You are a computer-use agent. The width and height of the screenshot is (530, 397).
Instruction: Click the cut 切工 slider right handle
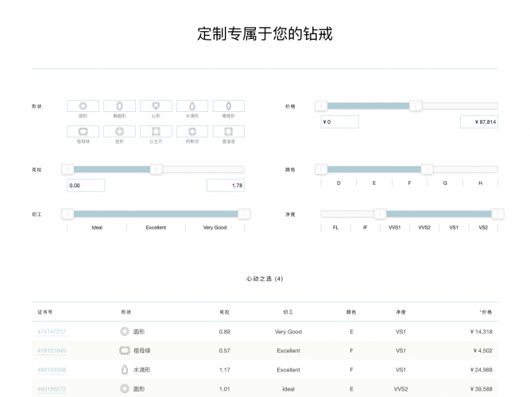point(244,214)
